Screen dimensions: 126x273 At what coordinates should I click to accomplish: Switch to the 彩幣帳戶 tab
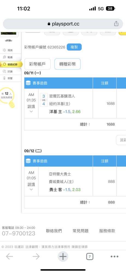[x=37, y=64]
